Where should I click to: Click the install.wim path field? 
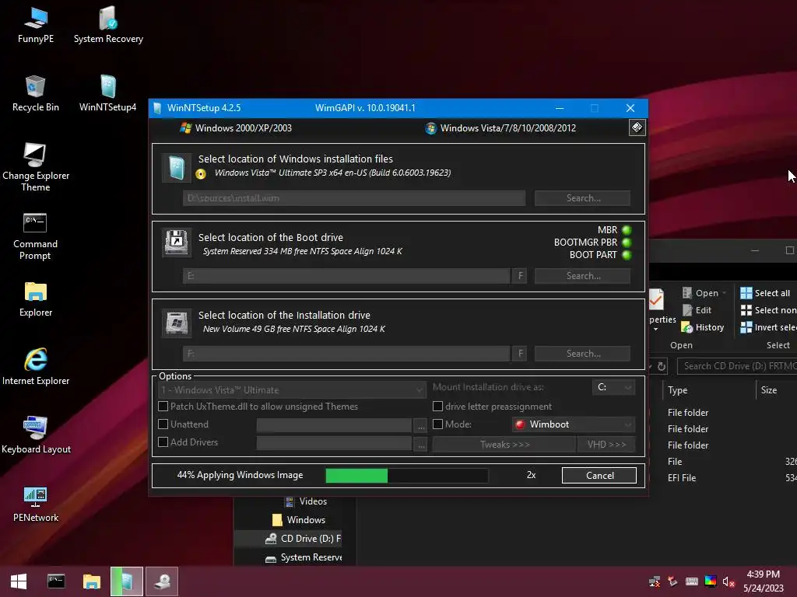coord(354,198)
